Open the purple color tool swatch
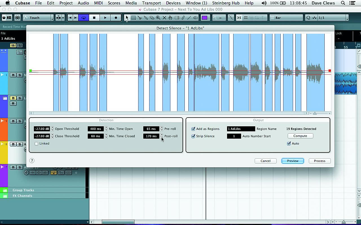361x225 pixels. [x=205, y=18]
